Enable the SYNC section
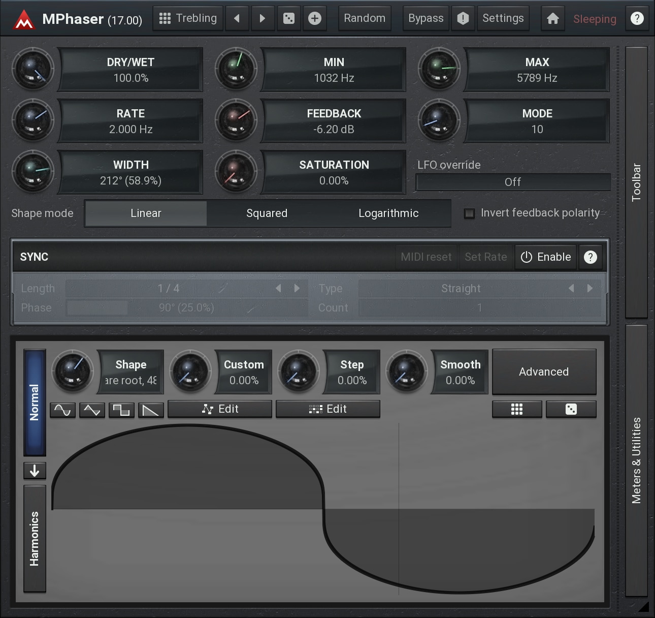Screen dimensions: 655x618 (x=546, y=257)
